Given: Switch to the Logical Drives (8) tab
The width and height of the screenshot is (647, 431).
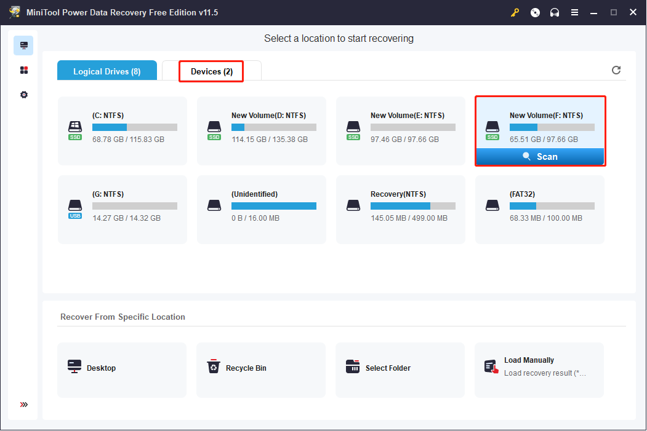Looking at the screenshot, I should [x=107, y=71].
